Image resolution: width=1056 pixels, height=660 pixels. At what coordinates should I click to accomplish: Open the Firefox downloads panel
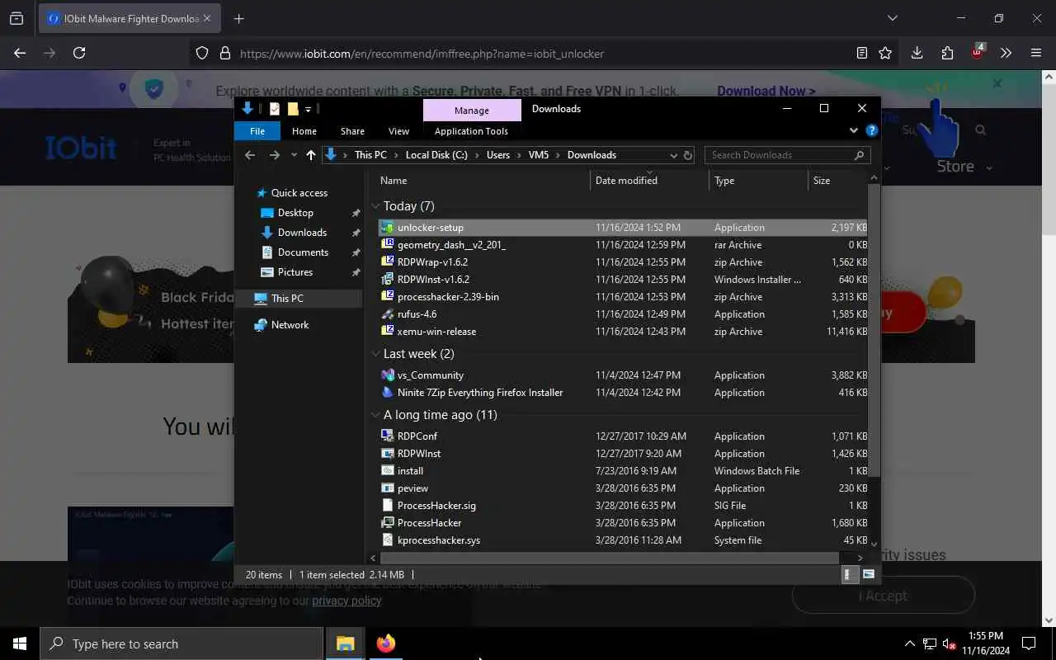(x=917, y=53)
